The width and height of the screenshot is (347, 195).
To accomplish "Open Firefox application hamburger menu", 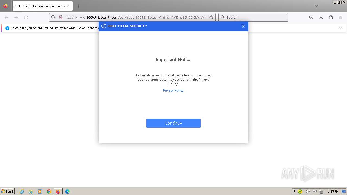I will point(340,17).
